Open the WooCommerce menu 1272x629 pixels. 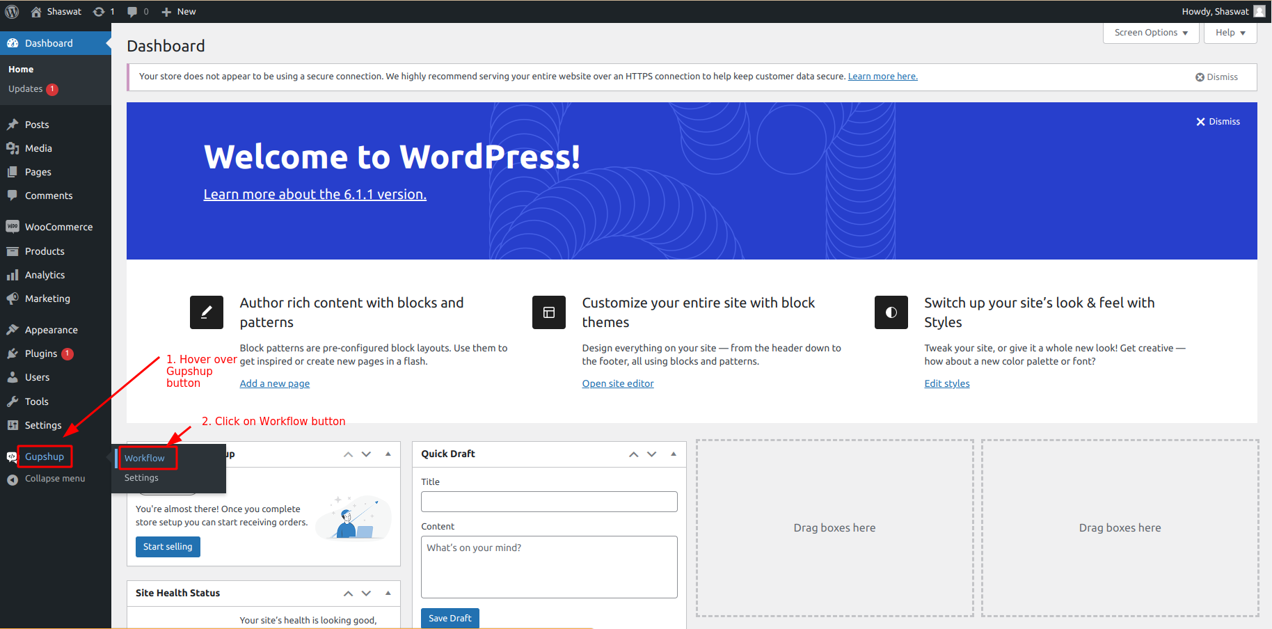pyautogui.click(x=58, y=227)
